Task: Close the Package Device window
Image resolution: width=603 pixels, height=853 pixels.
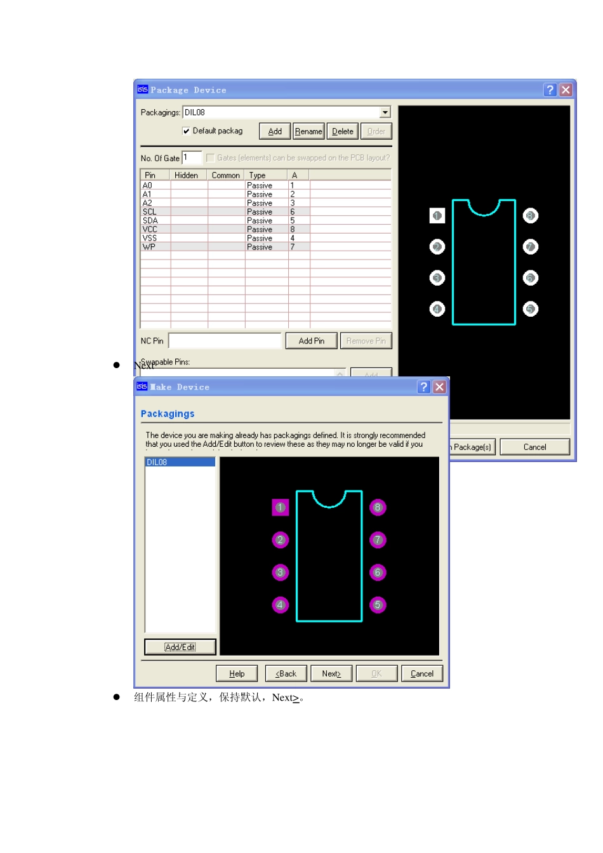Action: [x=566, y=90]
